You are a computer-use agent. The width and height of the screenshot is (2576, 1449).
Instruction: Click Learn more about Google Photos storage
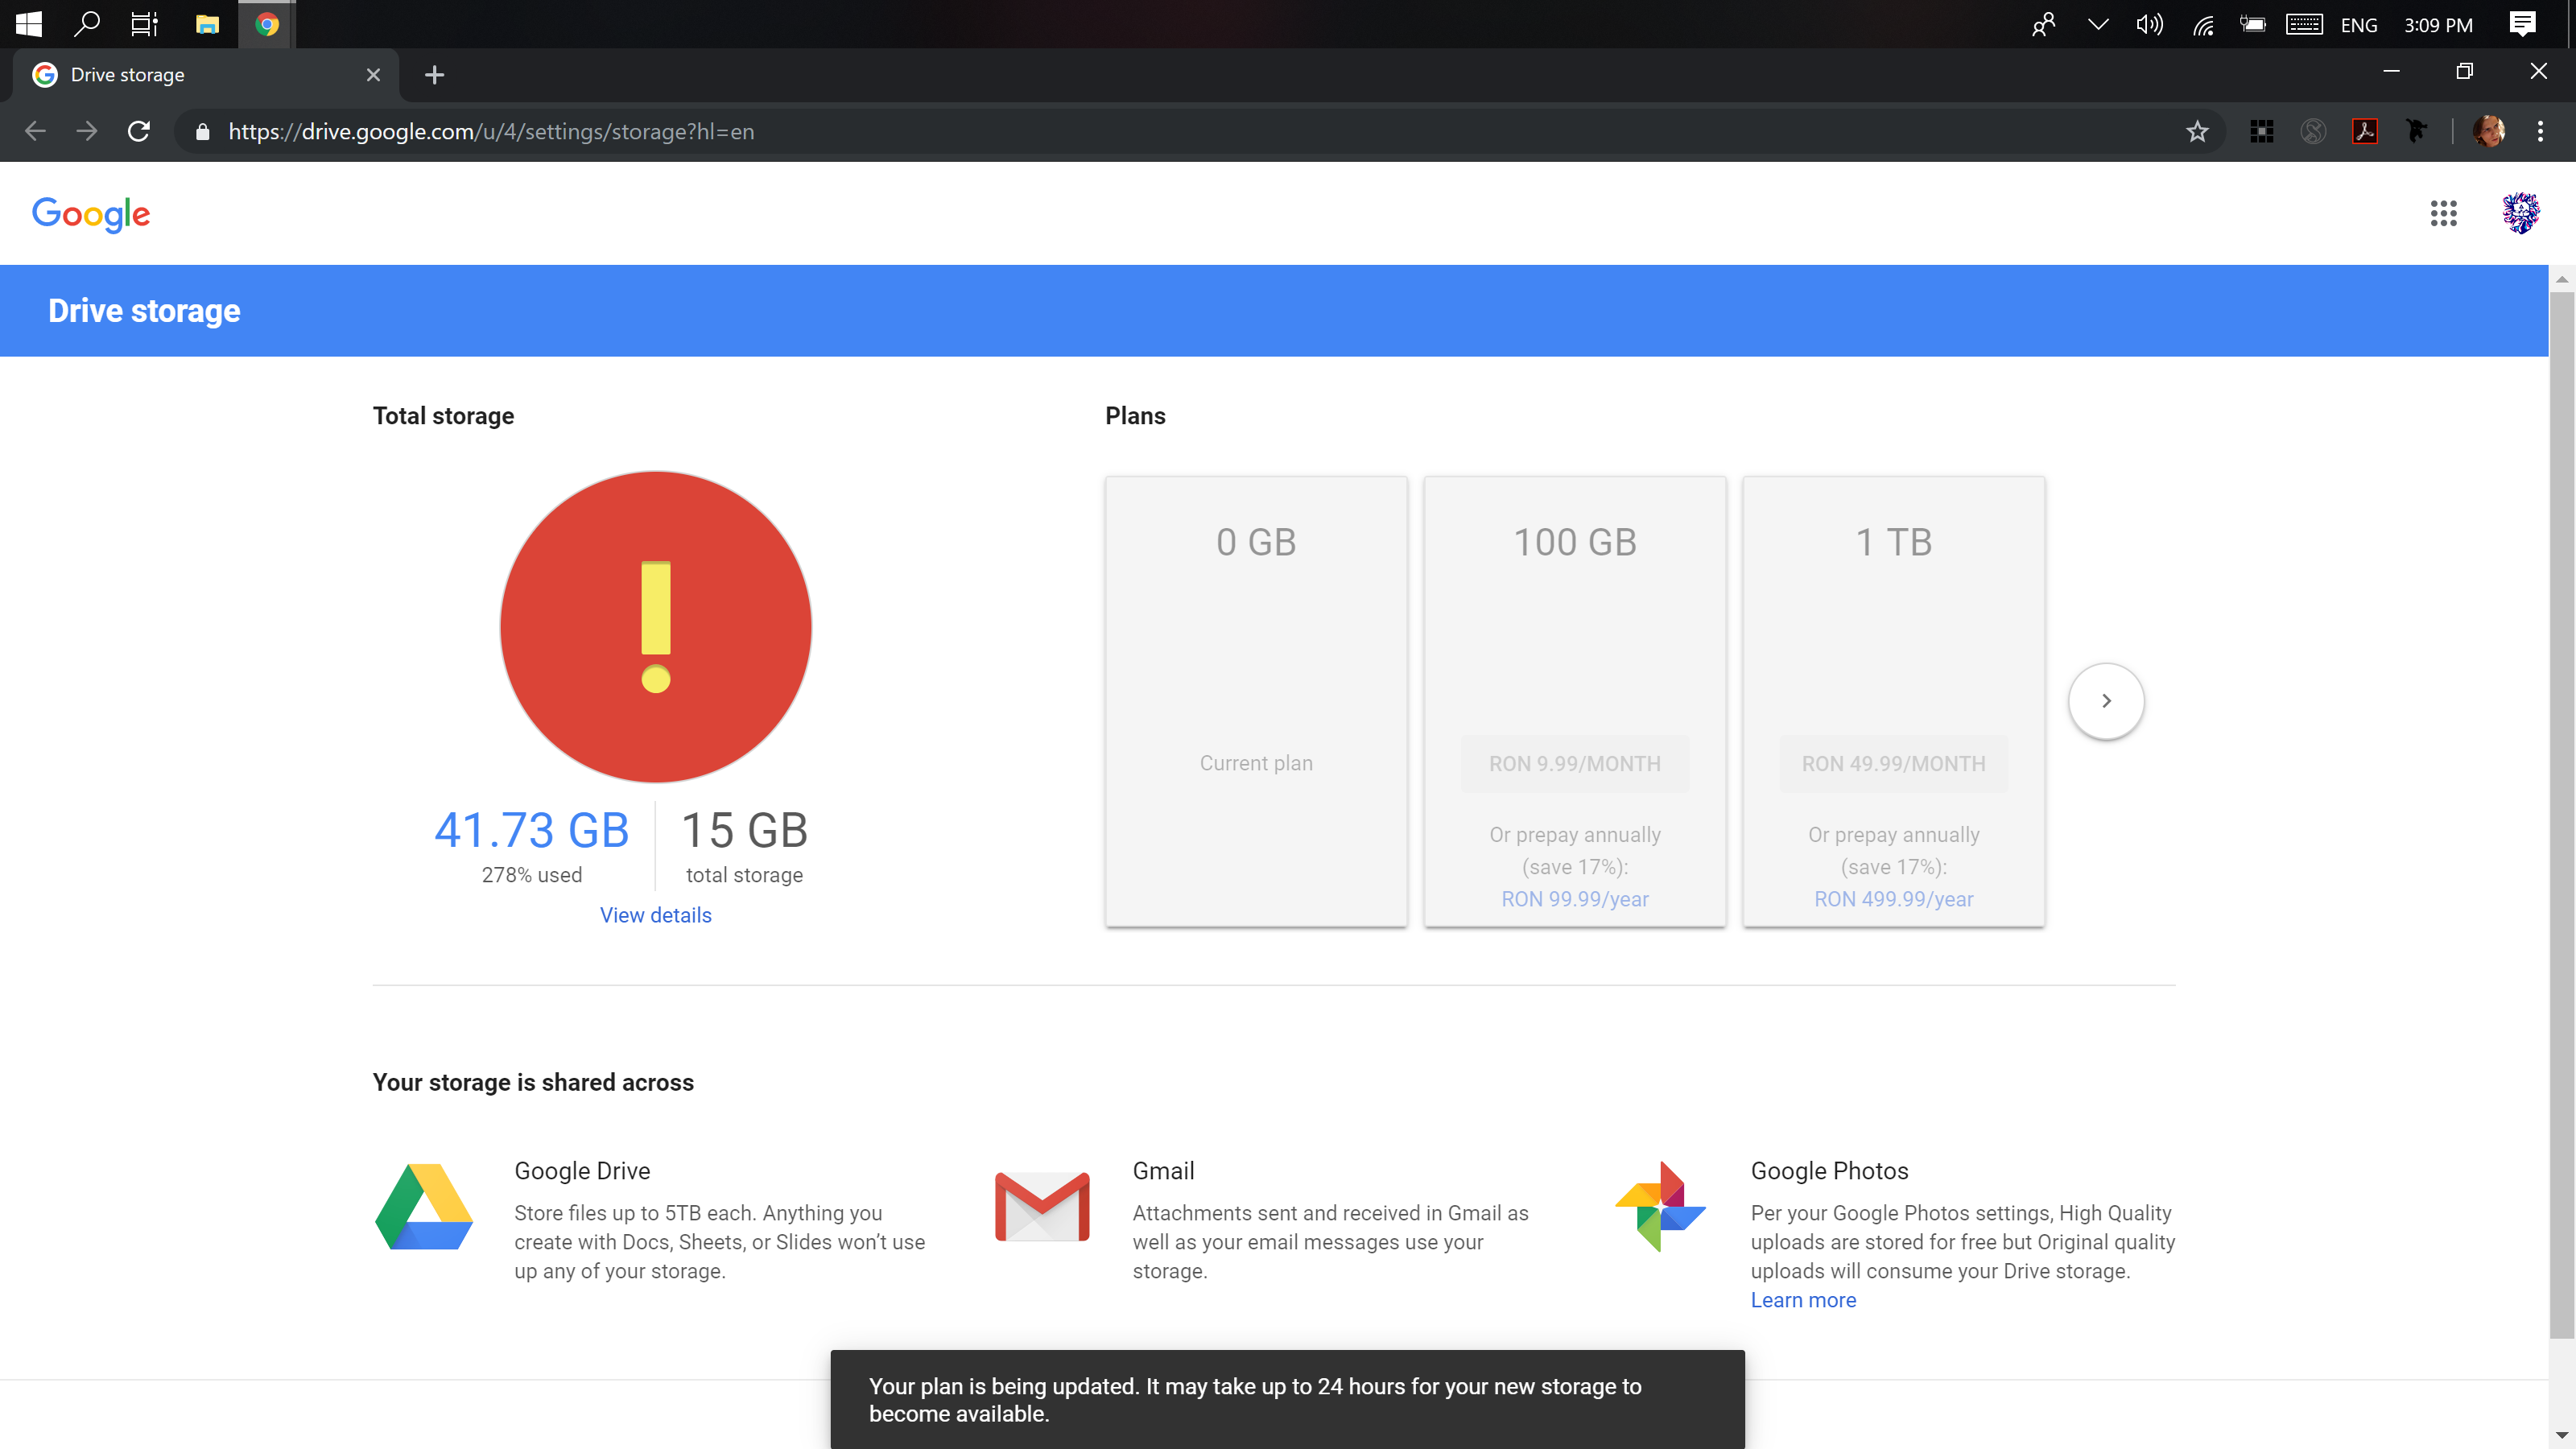(1803, 1300)
